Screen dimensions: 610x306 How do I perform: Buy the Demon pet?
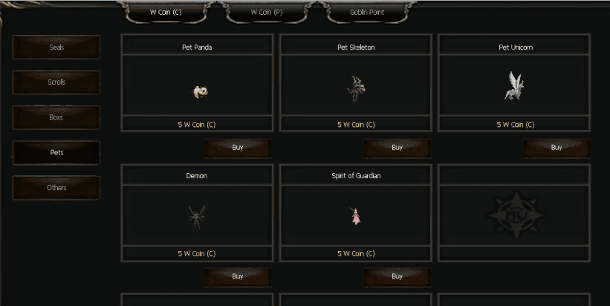238,277
